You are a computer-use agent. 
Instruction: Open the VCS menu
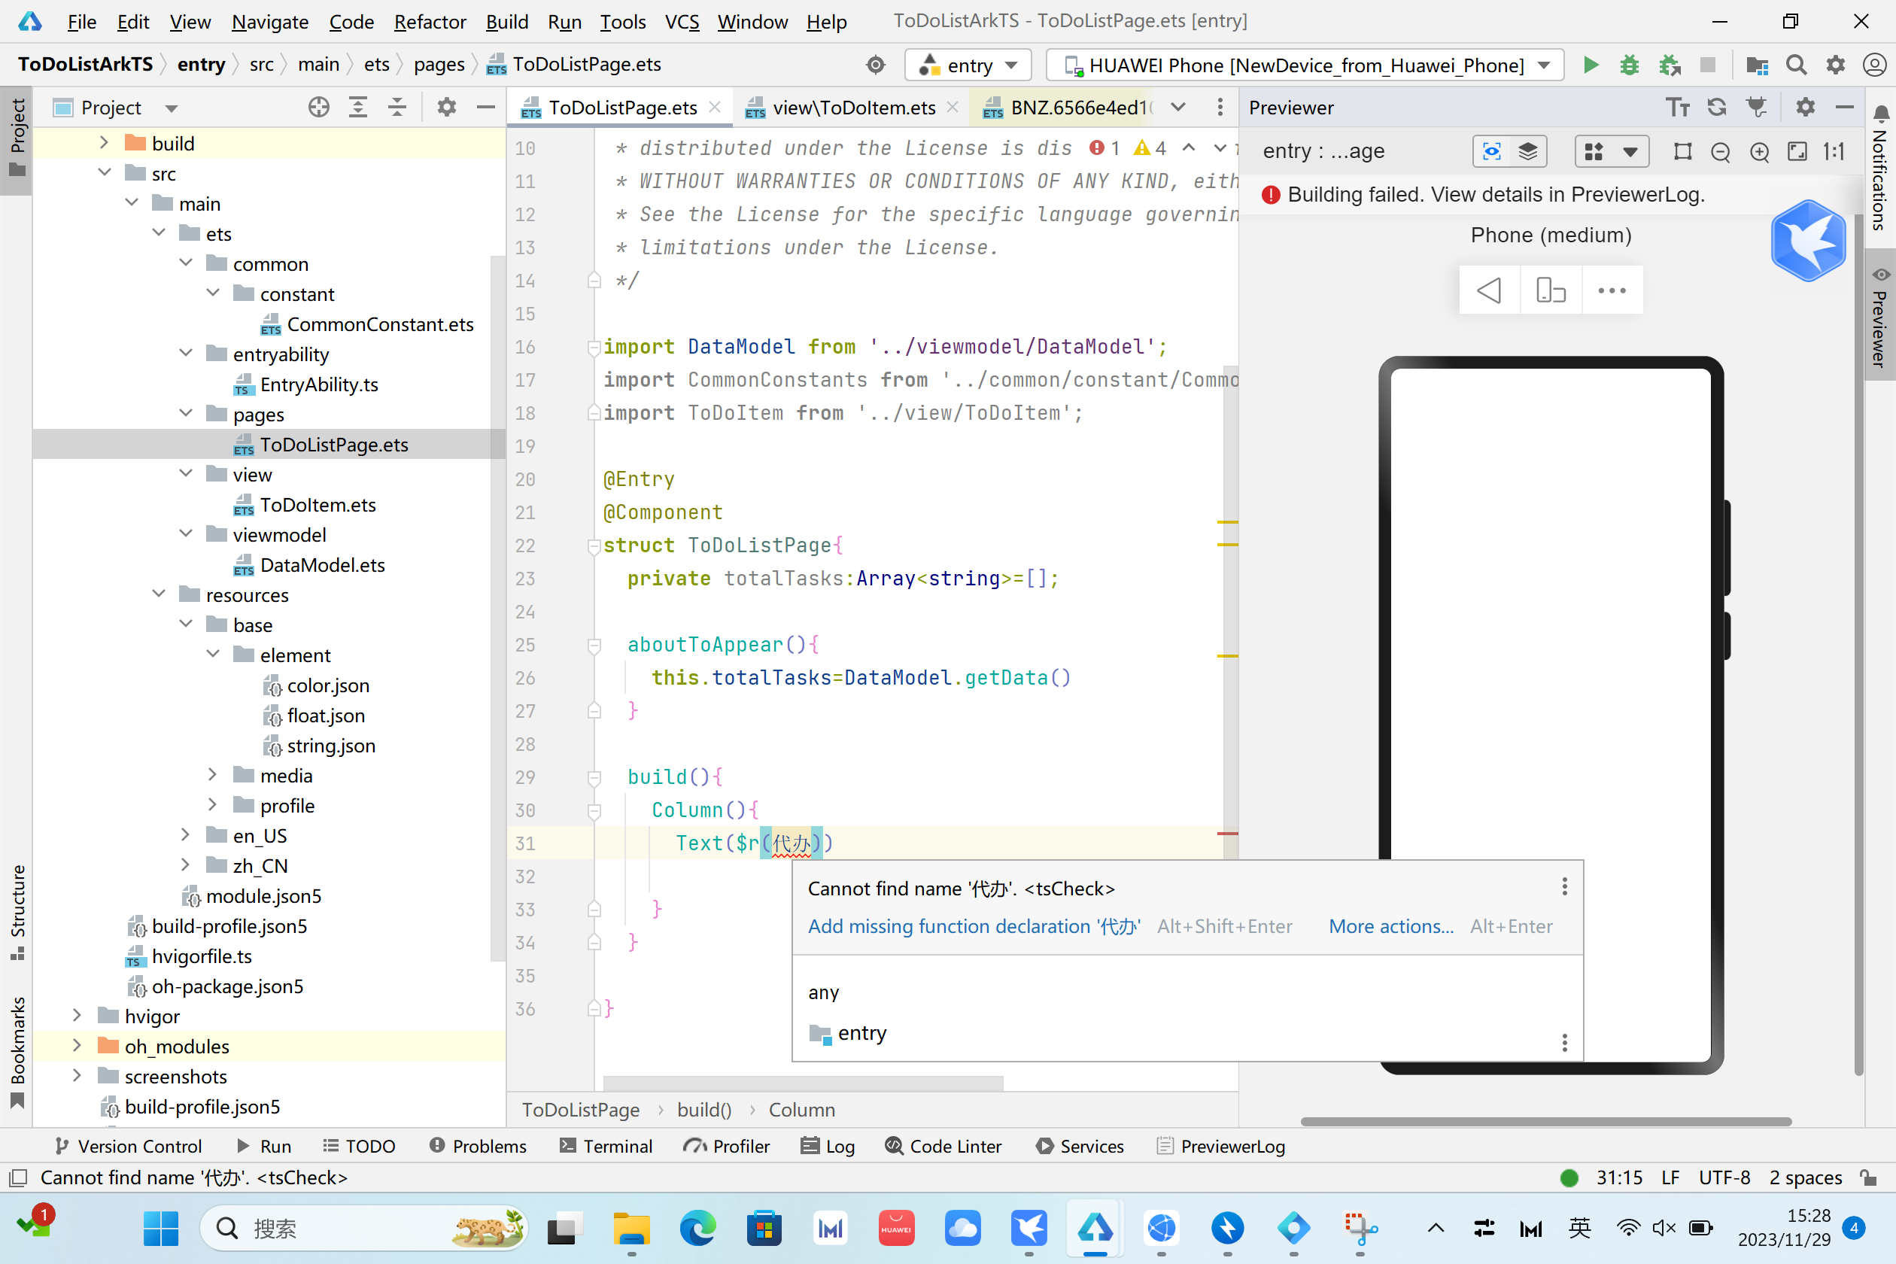682,22
